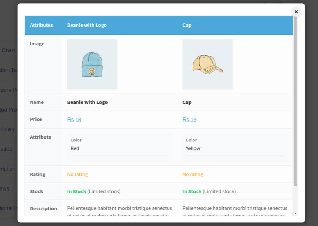The image size is (318, 226).
Task: Click the Cap product name link
Action: (x=187, y=102)
